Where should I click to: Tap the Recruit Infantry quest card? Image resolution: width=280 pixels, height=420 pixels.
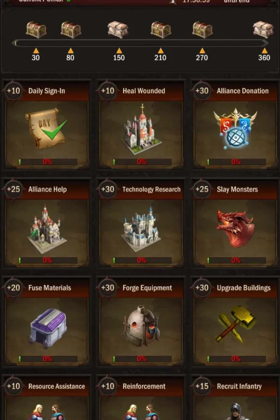click(235, 398)
